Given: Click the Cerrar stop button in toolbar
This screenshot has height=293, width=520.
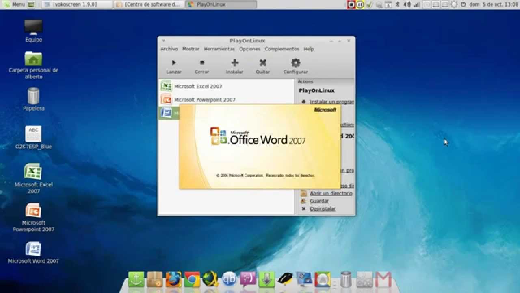Looking at the screenshot, I should click(x=201, y=67).
